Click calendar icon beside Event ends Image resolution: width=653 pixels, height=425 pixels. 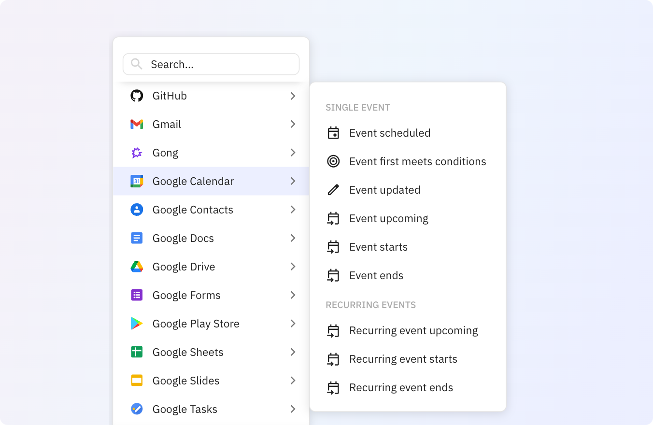(333, 275)
